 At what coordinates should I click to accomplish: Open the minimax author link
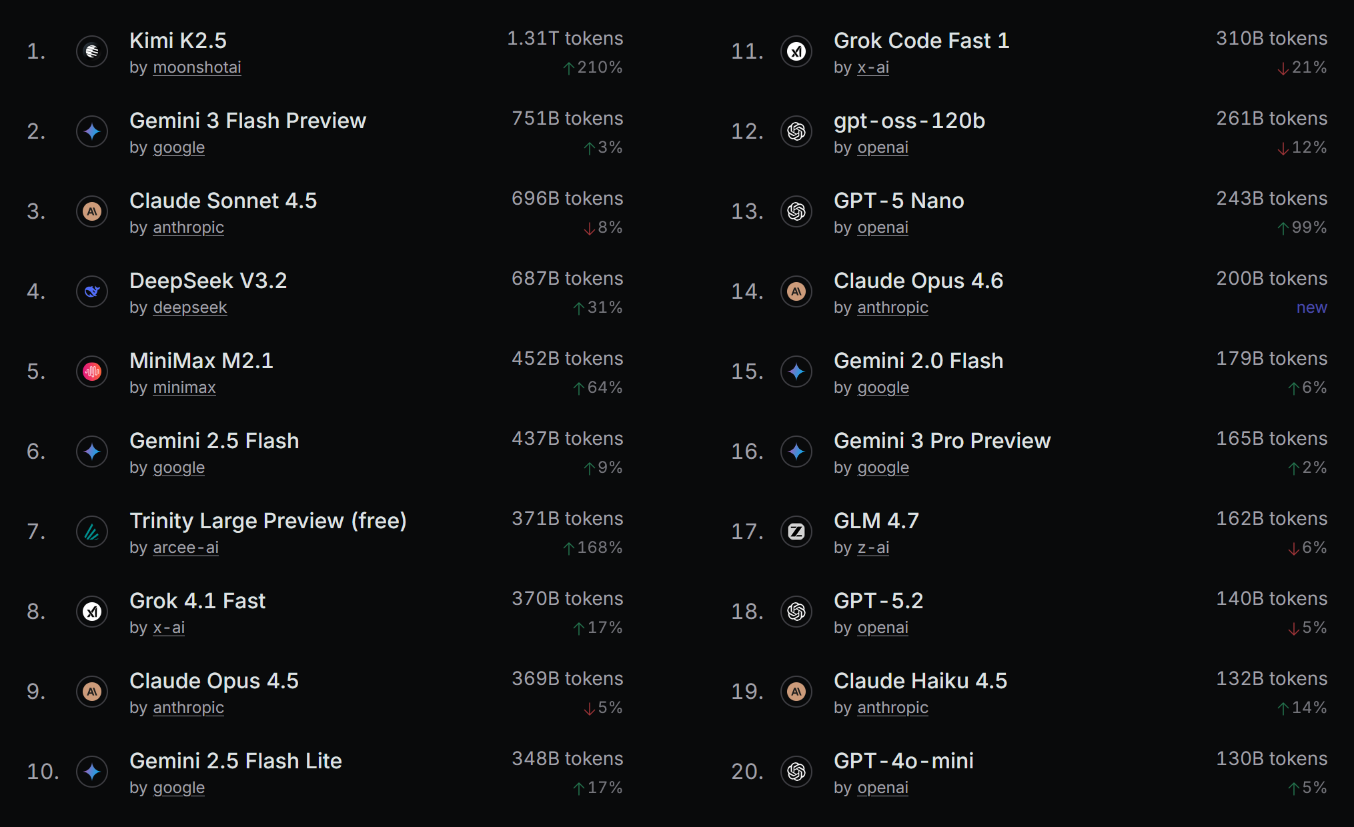tap(184, 387)
